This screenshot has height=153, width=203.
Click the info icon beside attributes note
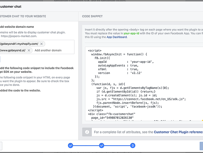(x=87, y=132)
